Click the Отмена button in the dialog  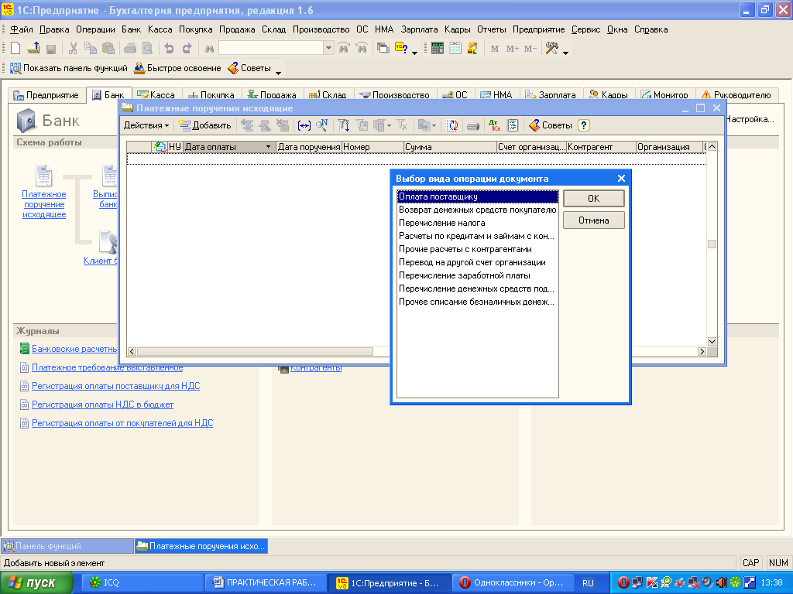point(594,220)
